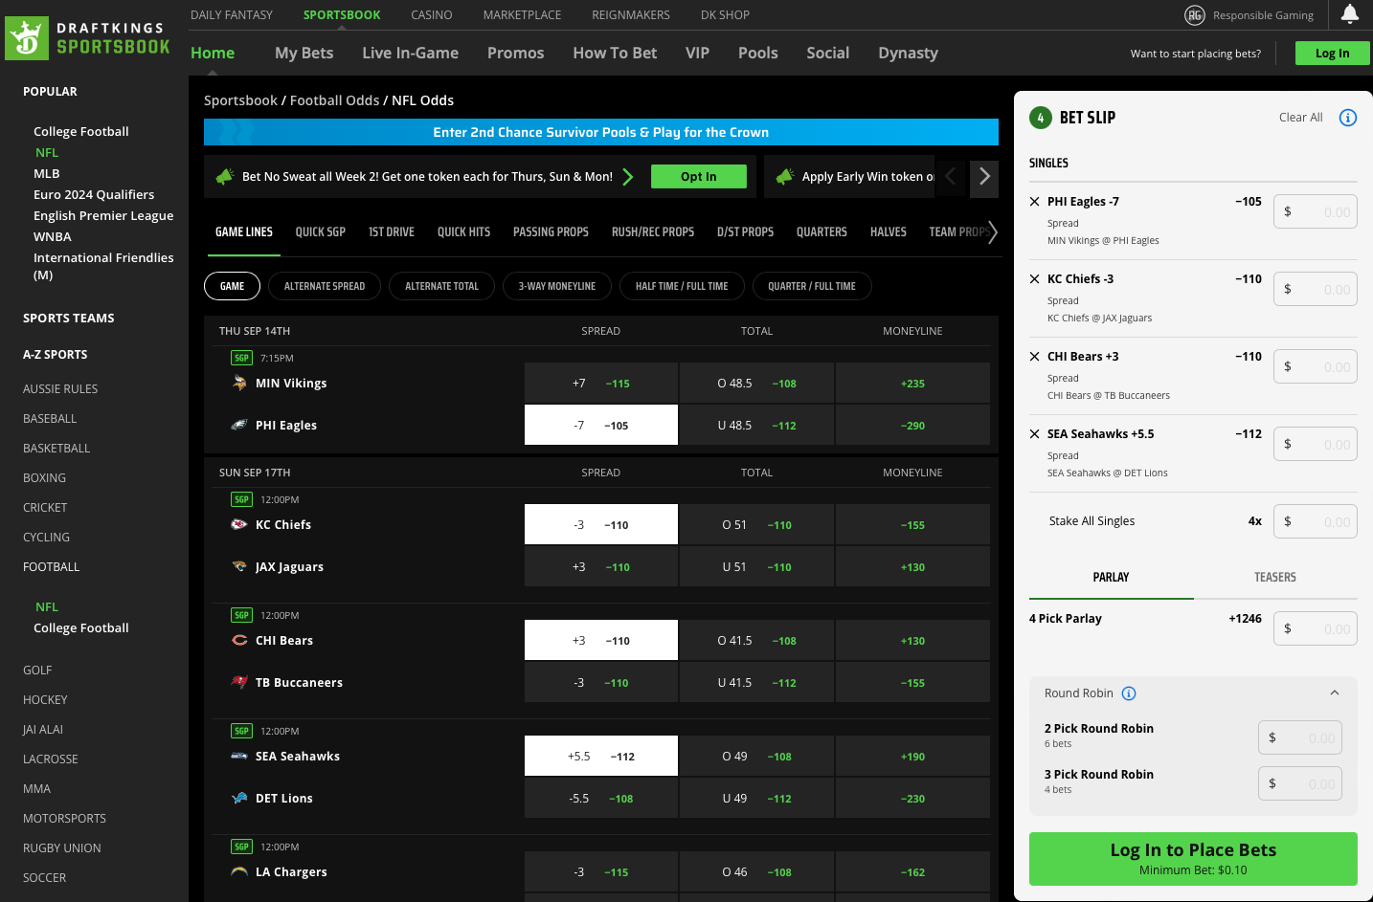
Task: Remove CHI Bears +3 from bet slip
Action: [x=1035, y=357]
